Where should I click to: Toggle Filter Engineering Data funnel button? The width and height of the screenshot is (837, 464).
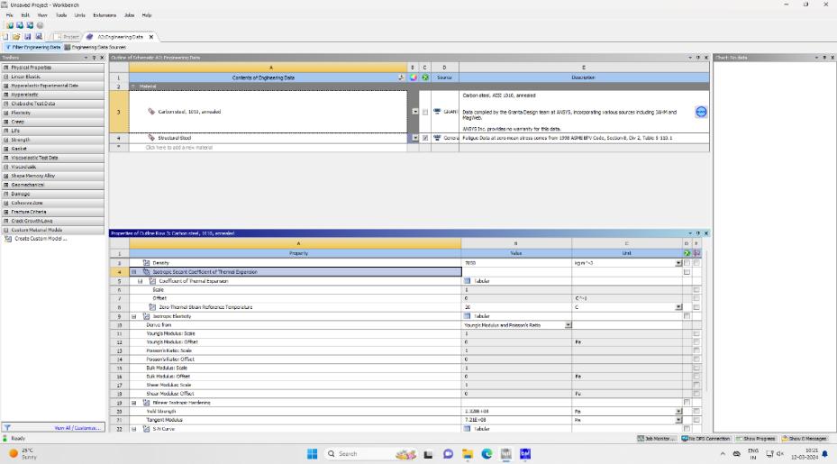(x=33, y=47)
